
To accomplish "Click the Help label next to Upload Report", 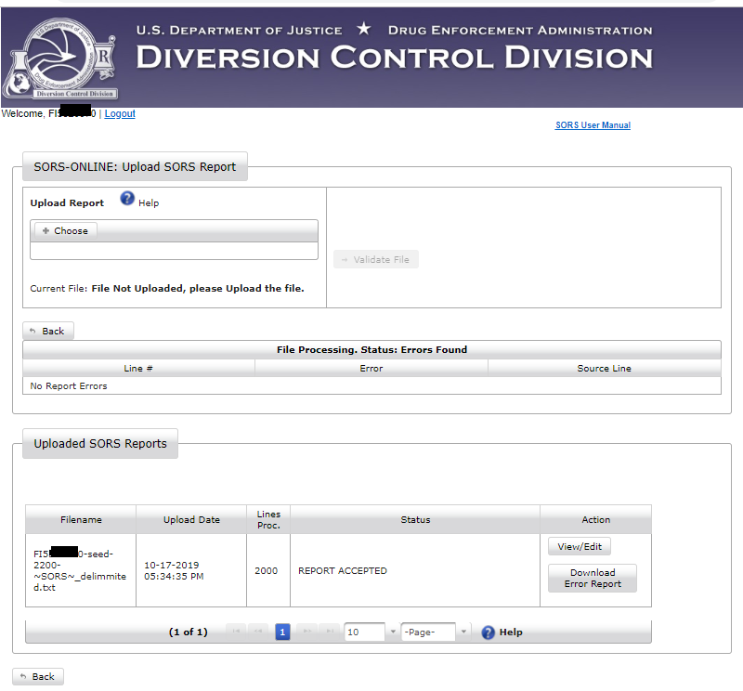I will (x=149, y=202).
